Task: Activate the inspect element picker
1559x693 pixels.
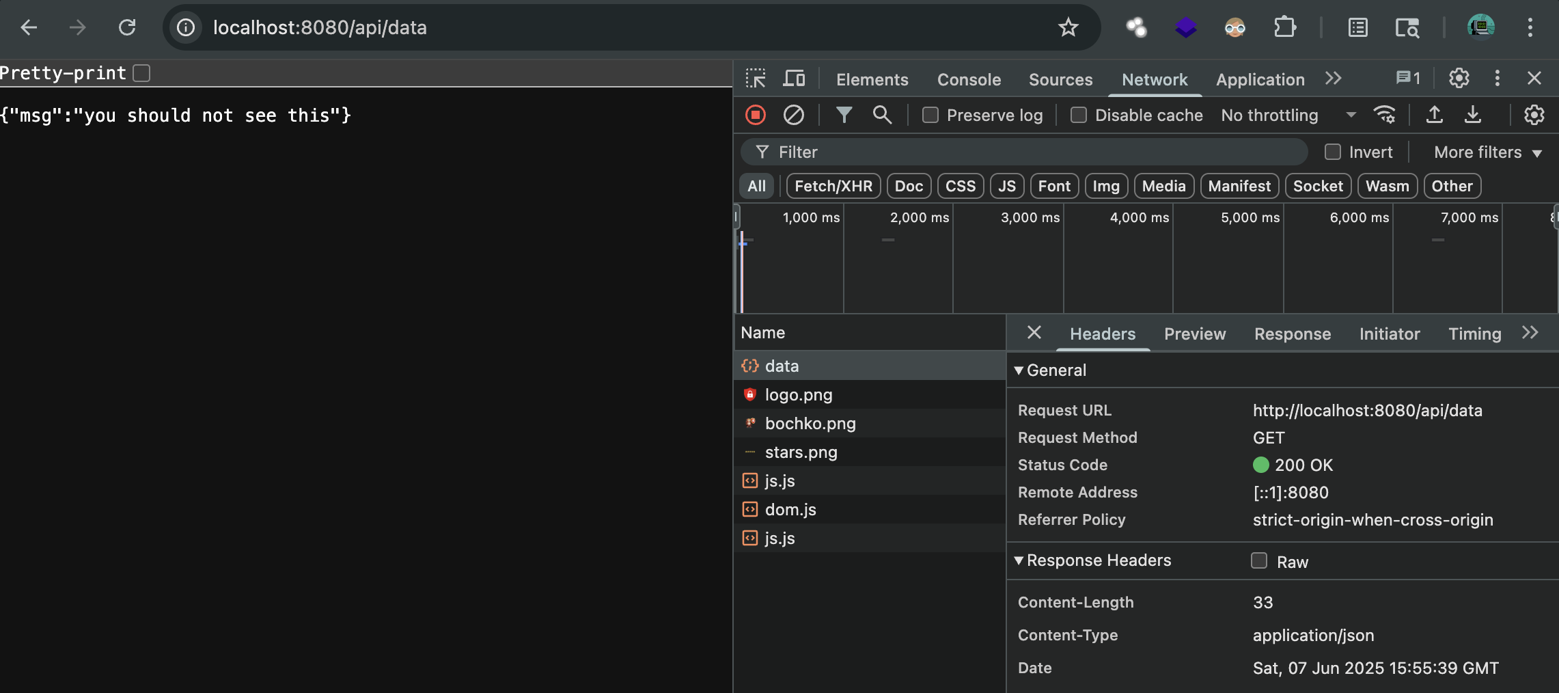Action: [x=756, y=79]
